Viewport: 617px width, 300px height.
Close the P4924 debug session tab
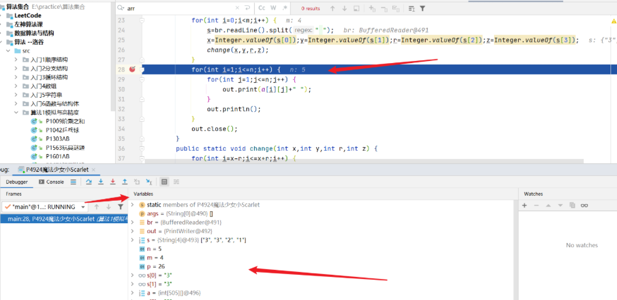tap(93, 169)
